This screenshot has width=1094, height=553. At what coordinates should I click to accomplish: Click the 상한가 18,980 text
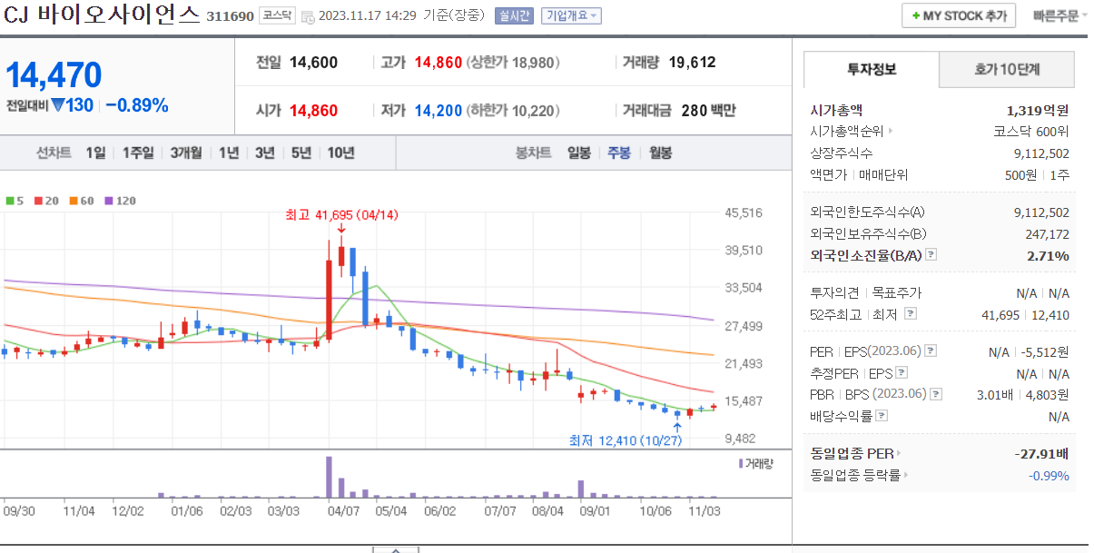pyautogui.click(x=513, y=63)
